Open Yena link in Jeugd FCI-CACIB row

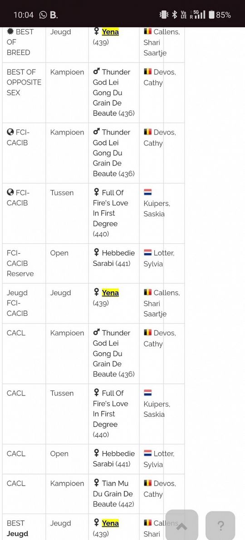point(110,293)
